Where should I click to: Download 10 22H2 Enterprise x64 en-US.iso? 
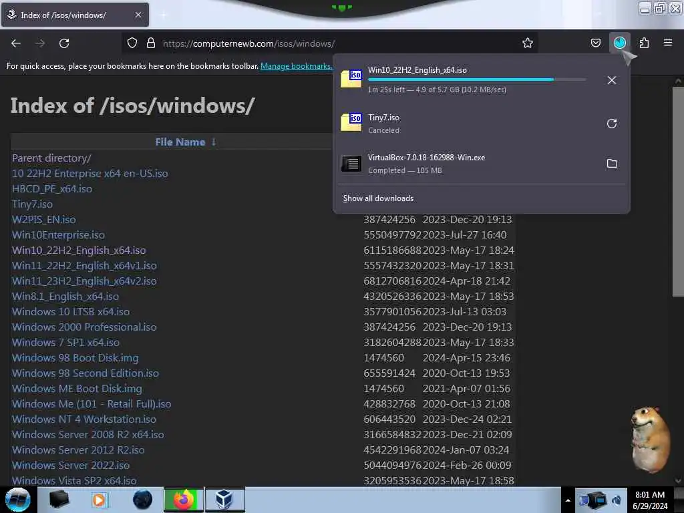(x=90, y=173)
